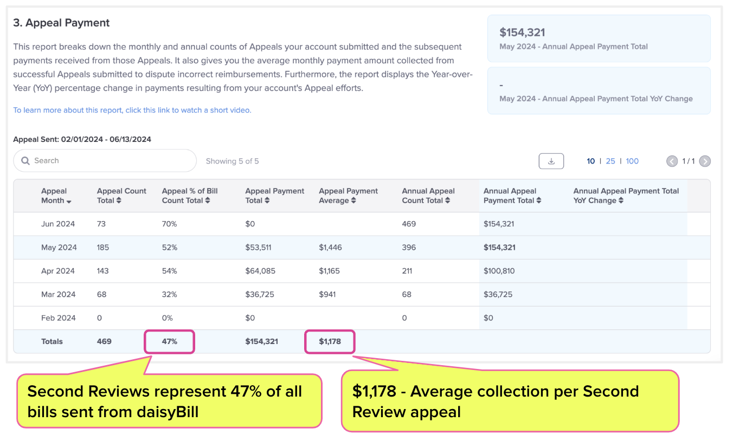
Task: Sort Appeal Payment Average column
Action: 353,200
